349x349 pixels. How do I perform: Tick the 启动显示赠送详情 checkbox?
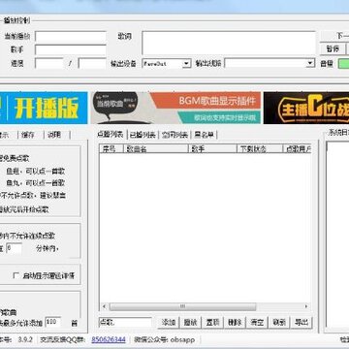tap(16, 275)
